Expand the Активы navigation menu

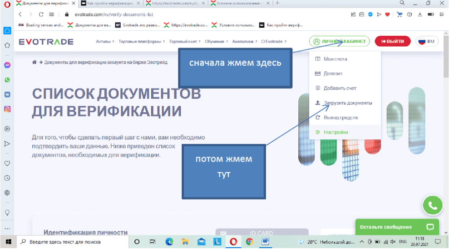click(x=105, y=42)
